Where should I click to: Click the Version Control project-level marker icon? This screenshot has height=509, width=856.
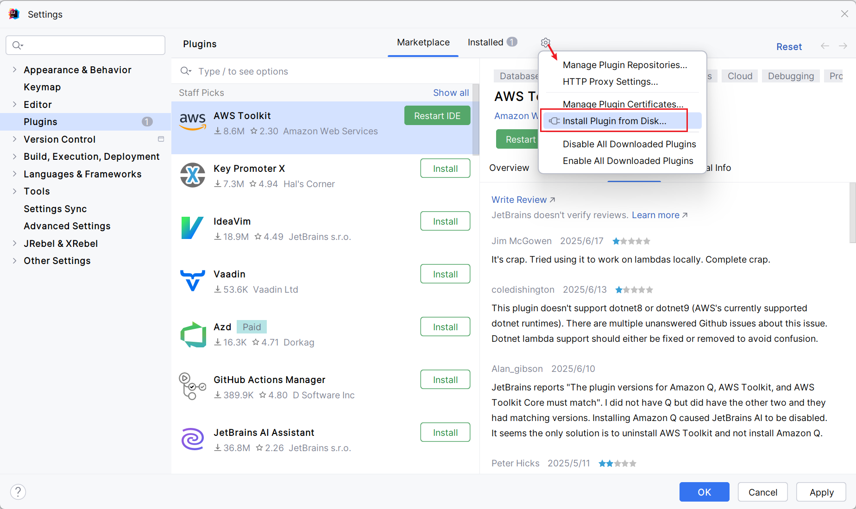coord(161,139)
